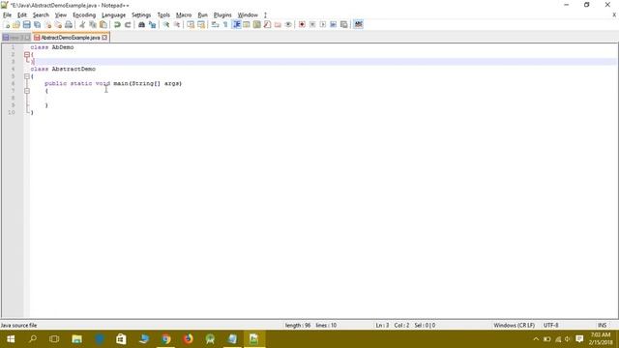
Task: Open the Settings menu
Action: click(141, 15)
